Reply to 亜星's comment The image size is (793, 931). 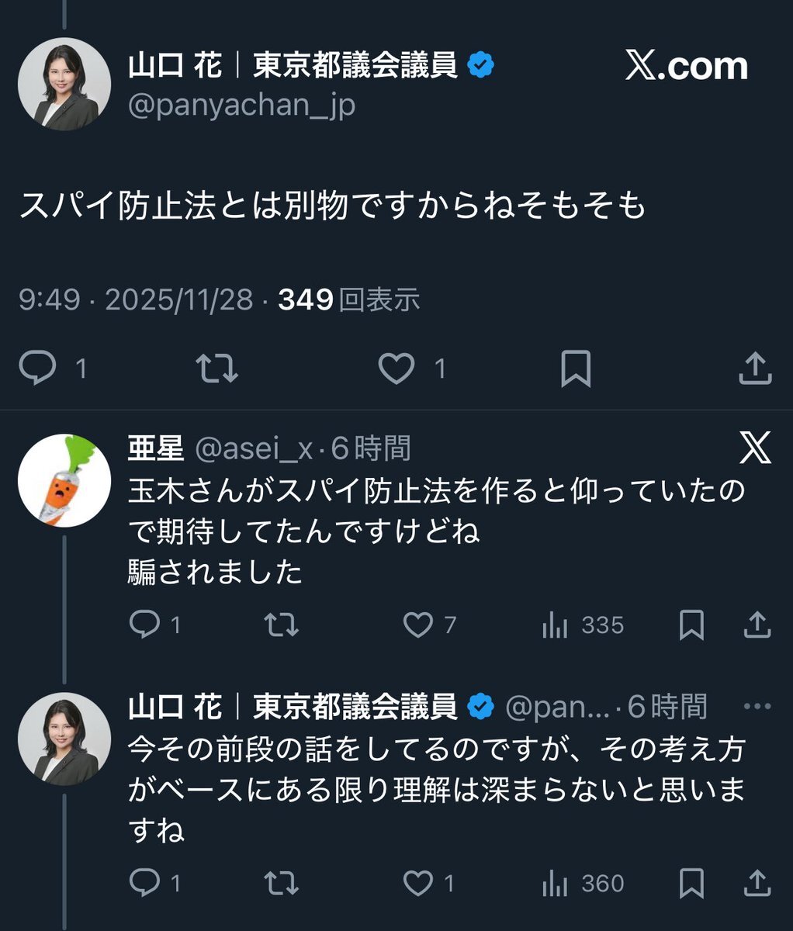coord(144,625)
